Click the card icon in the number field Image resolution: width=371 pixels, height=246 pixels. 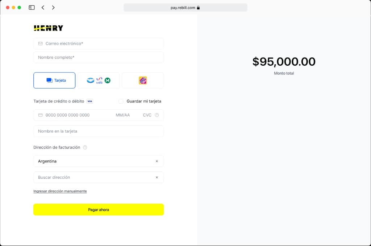[x=41, y=115]
